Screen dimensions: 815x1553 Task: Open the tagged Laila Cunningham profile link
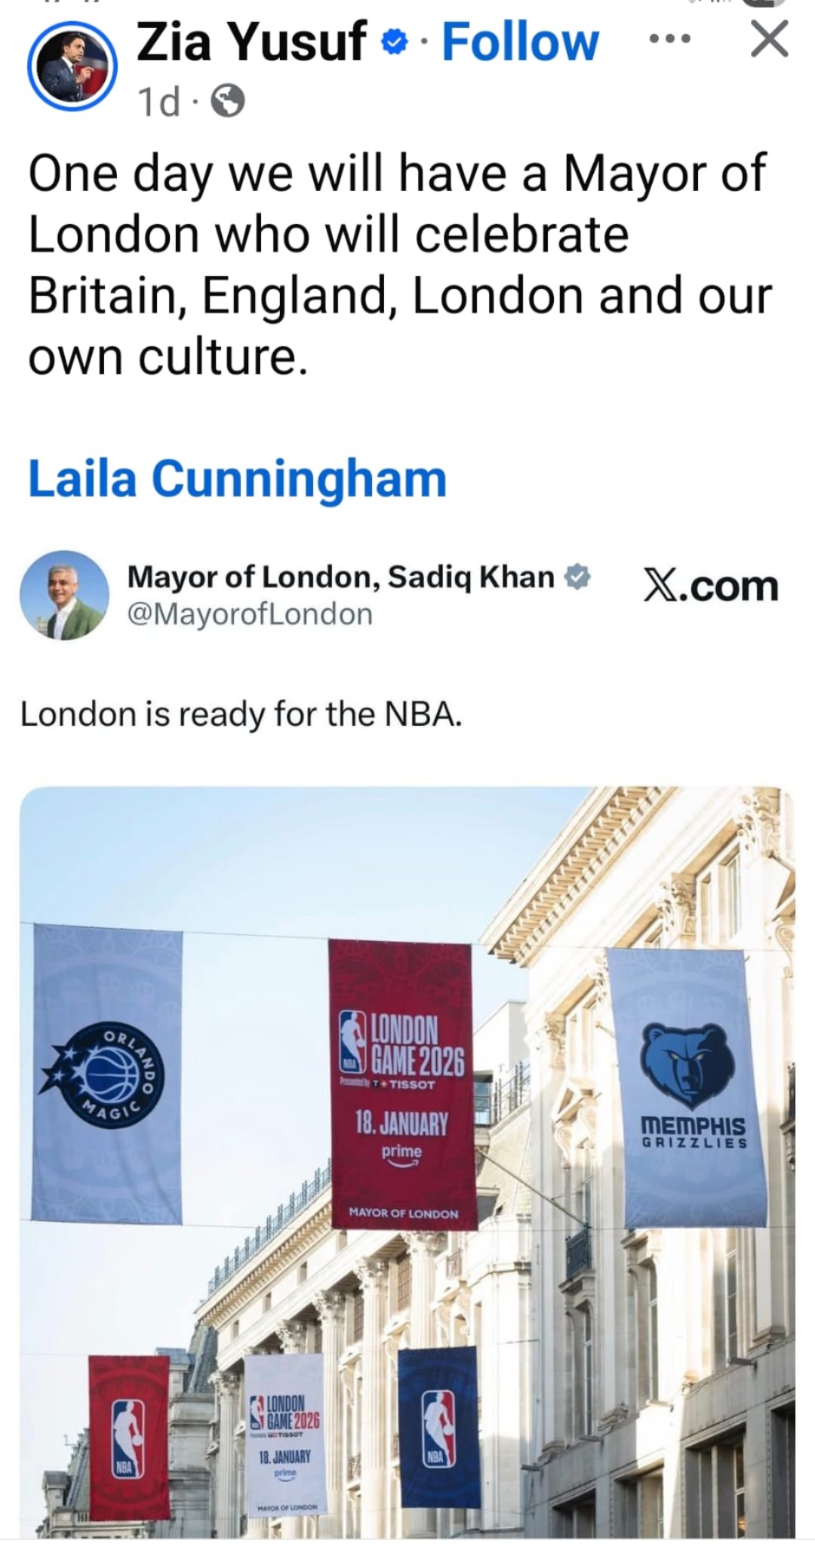238,478
